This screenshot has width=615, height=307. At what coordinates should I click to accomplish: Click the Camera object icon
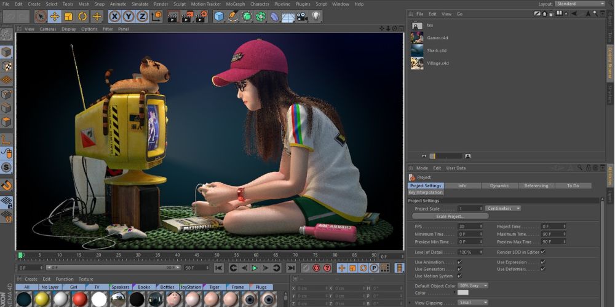coord(302,17)
